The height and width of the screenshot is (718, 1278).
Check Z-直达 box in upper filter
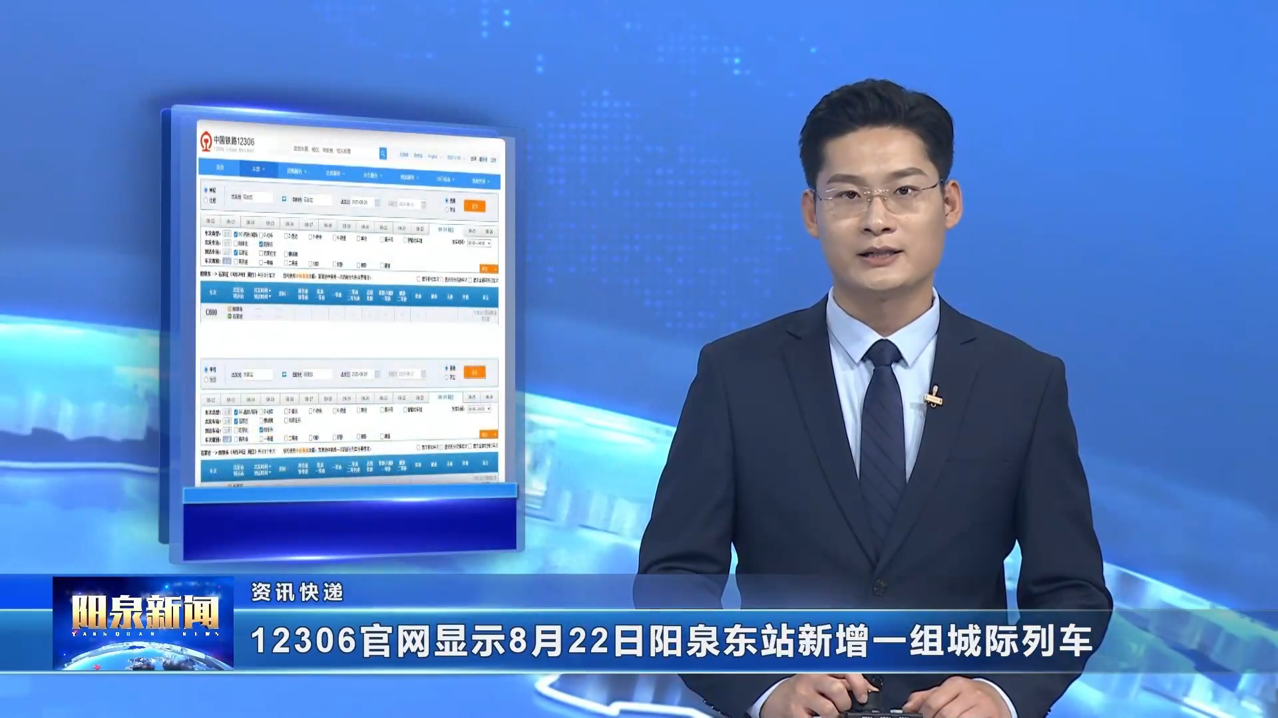[285, 236]
